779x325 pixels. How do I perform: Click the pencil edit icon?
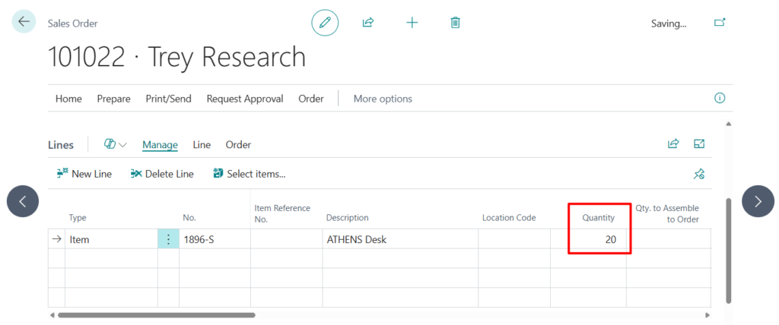[x=325, y=23]
